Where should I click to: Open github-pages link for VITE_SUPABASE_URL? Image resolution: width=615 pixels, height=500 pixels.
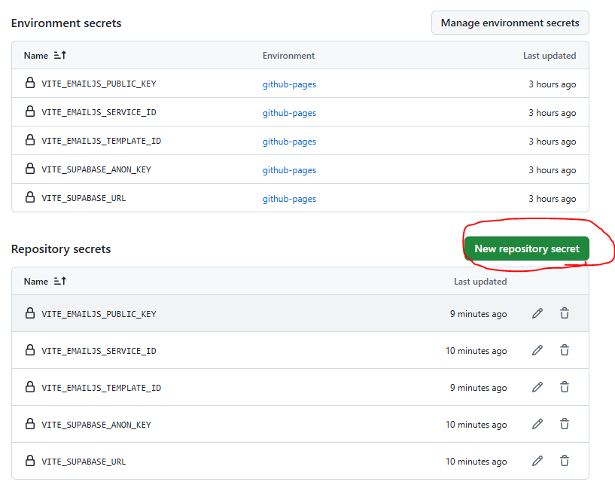[289, 199]
